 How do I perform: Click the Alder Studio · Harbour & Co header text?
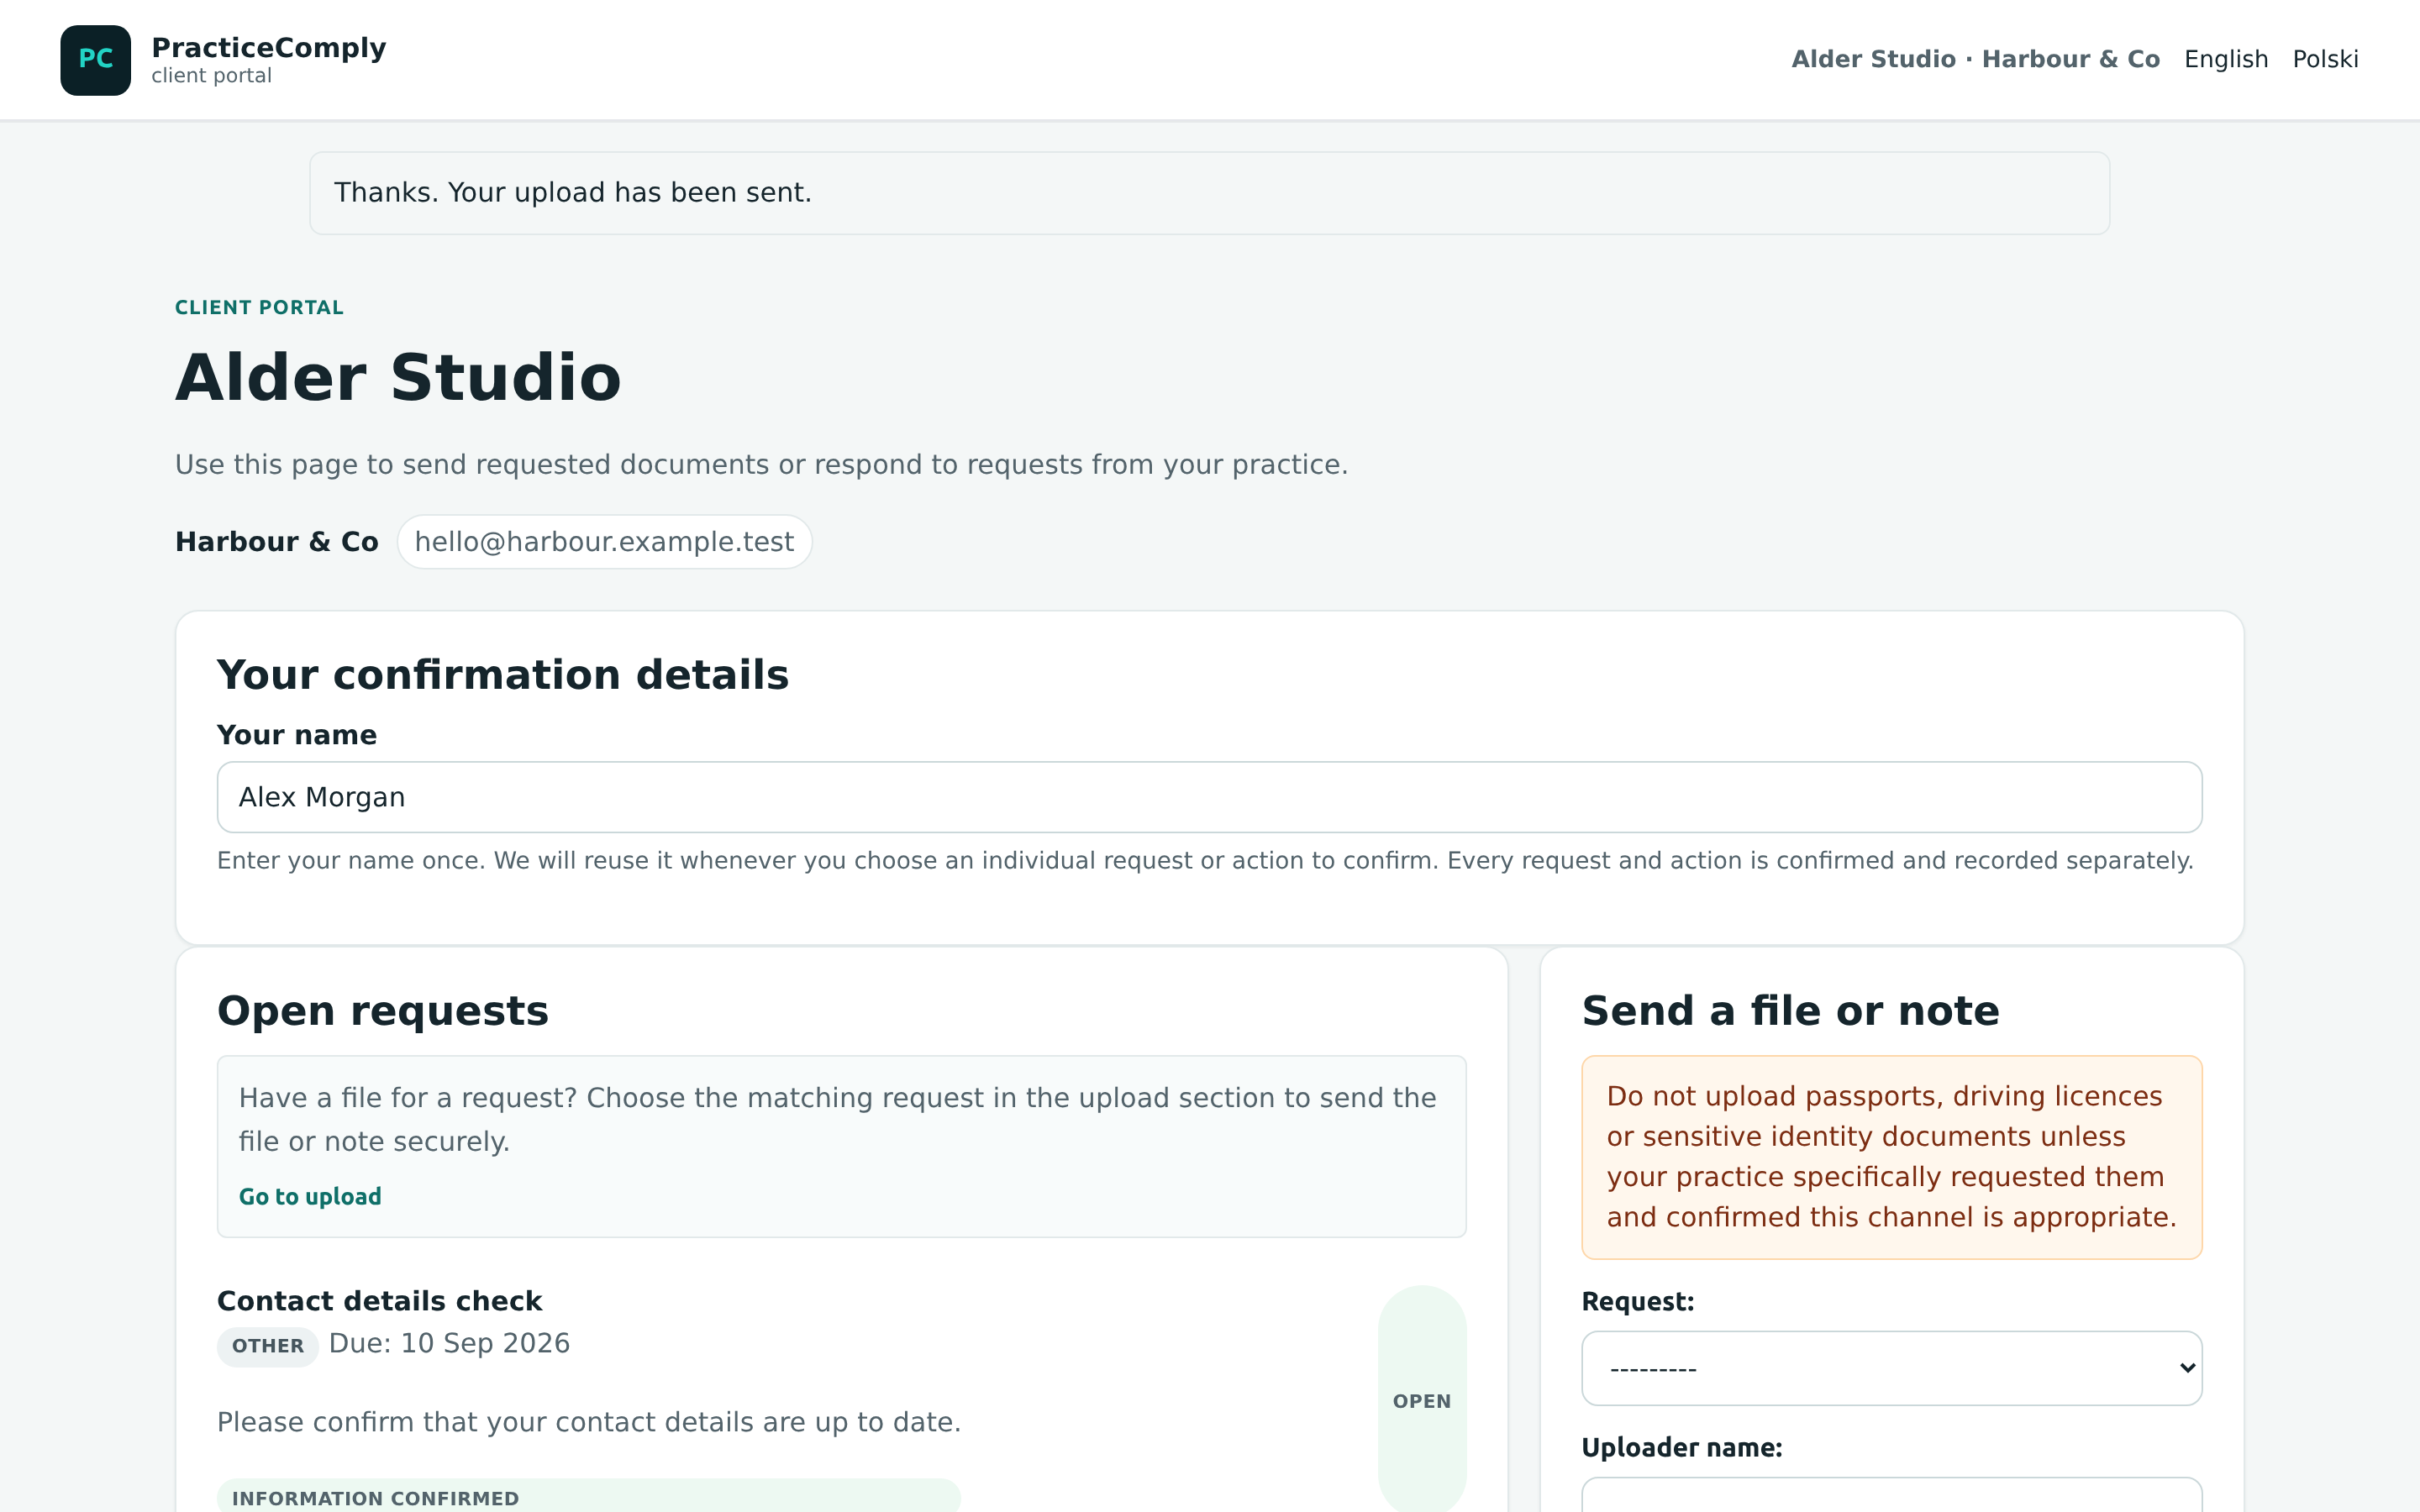1975,59
